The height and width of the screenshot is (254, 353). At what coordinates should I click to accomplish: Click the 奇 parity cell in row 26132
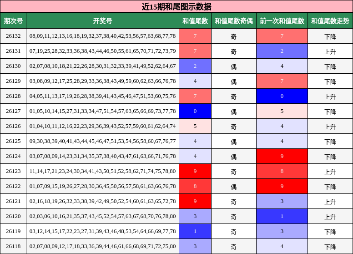point(234,36)
